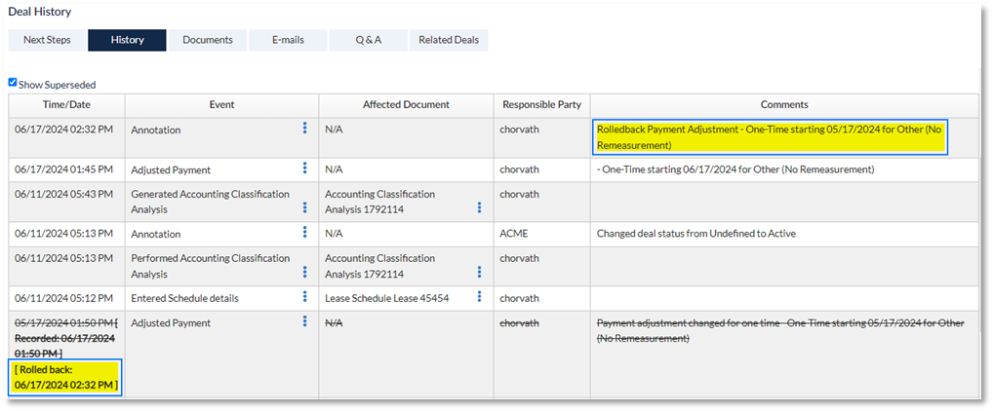Select 'Generated Accounting Classification Analysis' event text
Image resolution: width=993 pixels, height=411 pixels.
211,203
